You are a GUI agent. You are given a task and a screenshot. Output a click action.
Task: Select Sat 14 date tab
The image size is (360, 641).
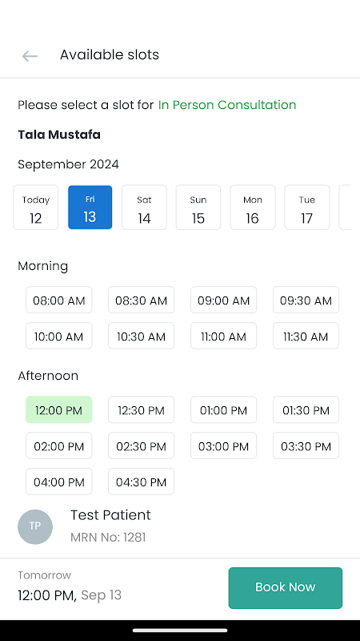click(x=144, y=208)
